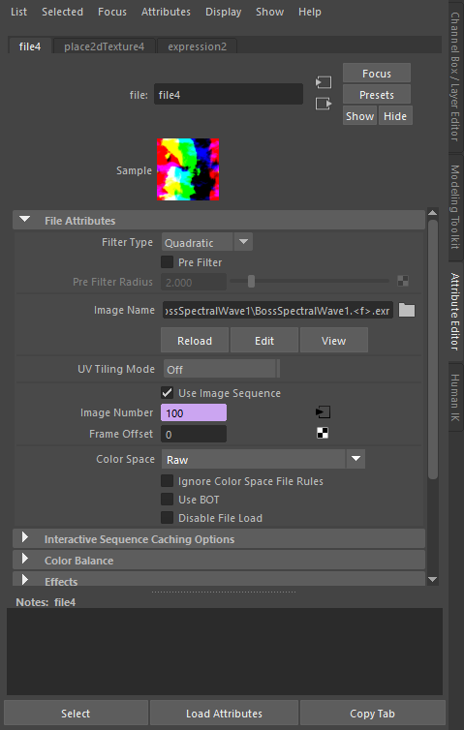The image size is (464, 730).
Task: Uncheck Use Image Sequence
Action: (x=168, y=393)
